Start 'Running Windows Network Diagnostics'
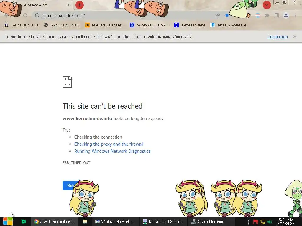The width and height of the screenshot is (302, 226). pyautogui.click(x=112, y=151)
